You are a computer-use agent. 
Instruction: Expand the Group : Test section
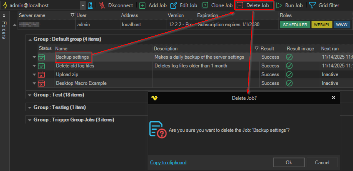[x=30, y=95]
